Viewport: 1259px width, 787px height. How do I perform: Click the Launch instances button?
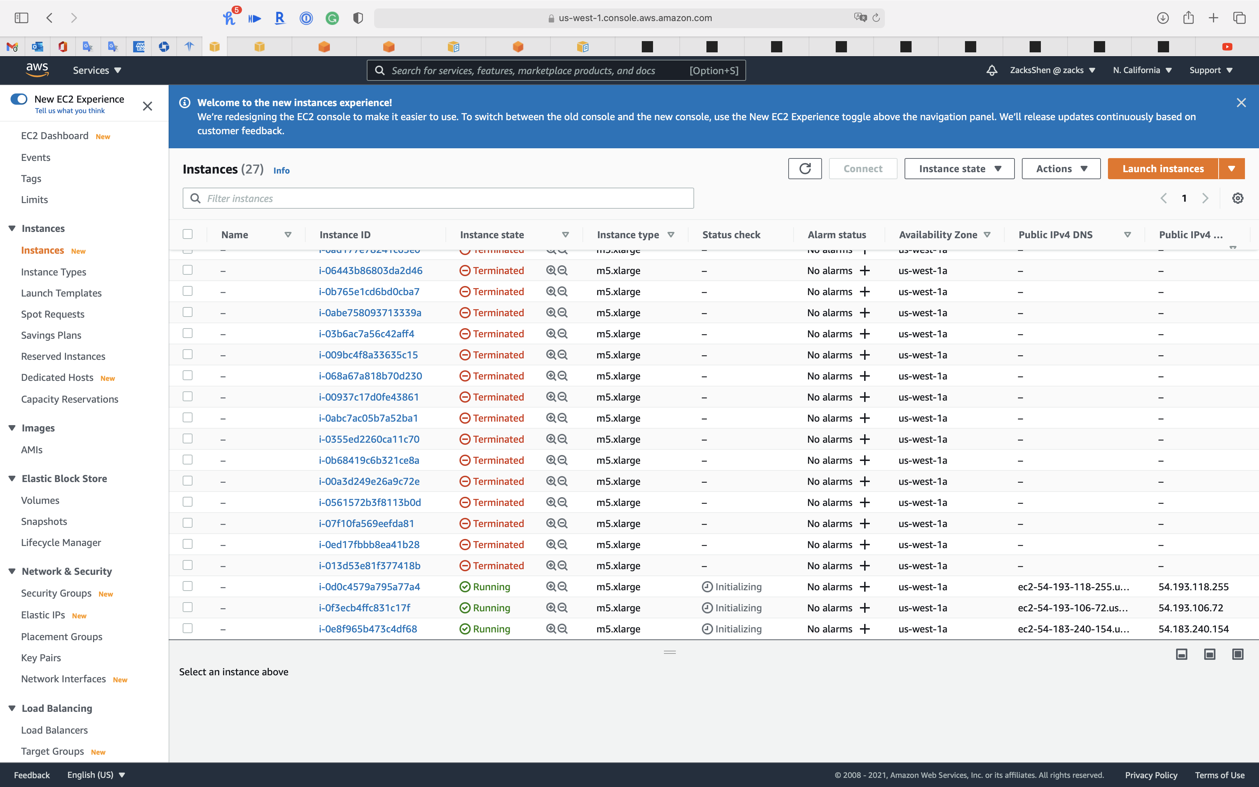pyautogui.click(x=1162, y=169)
